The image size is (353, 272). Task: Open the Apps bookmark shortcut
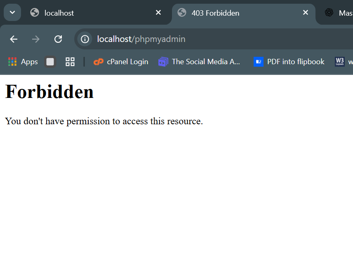[23, 62]
